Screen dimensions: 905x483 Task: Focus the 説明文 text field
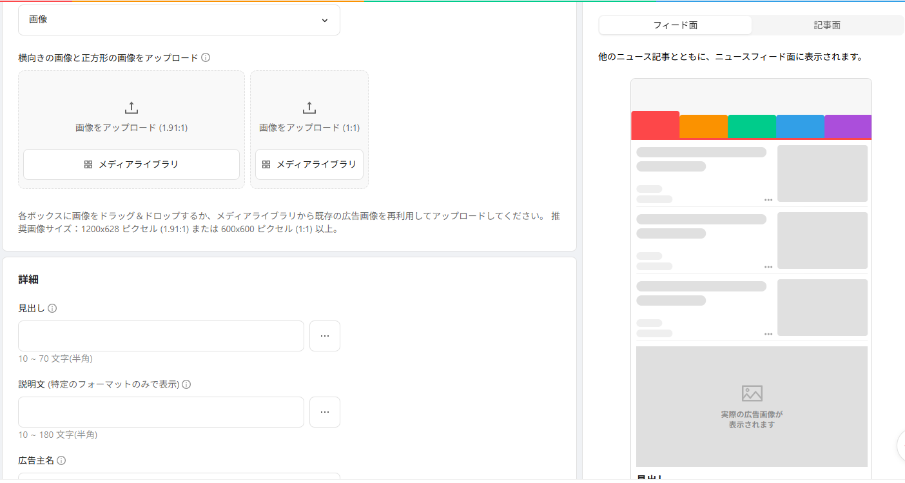click(161, 412)
